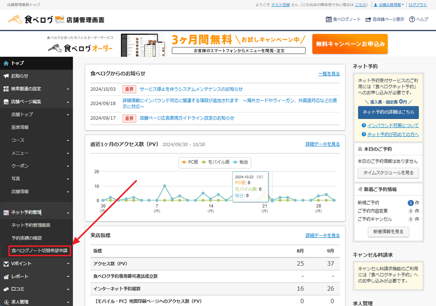Click アクセス数（PV） row in 来店指標 table

pyautogui.click(x=215, y=264)
